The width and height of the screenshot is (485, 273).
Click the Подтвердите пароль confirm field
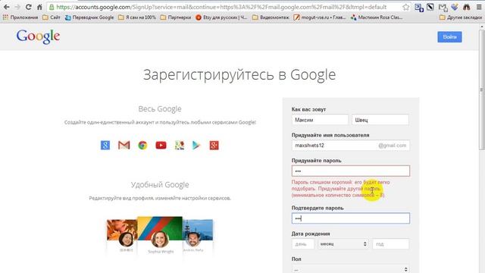[350, 218]
